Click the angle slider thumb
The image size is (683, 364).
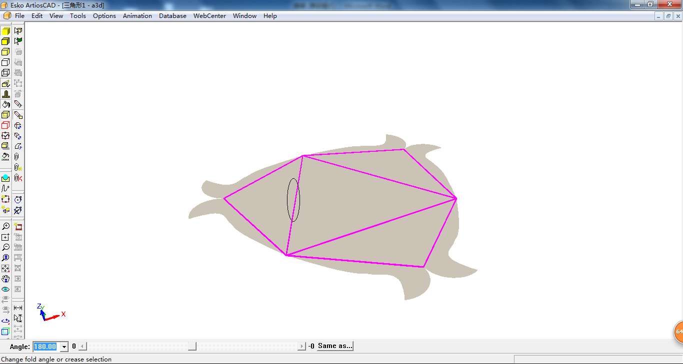point(192,347)
